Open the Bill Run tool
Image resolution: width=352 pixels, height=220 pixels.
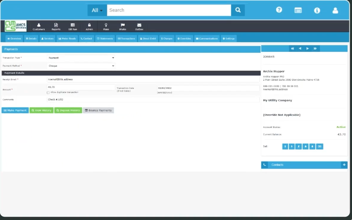(x=73, y=26)
